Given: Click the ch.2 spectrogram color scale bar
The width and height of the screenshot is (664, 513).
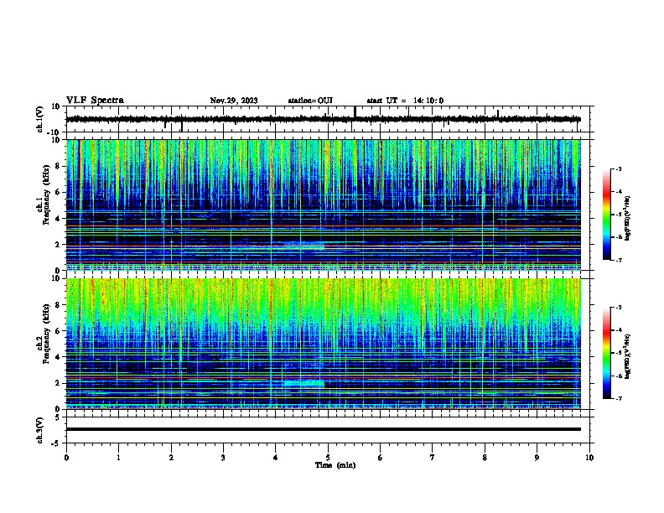Looking at the screenshot, I should click(x=607, y=353).
